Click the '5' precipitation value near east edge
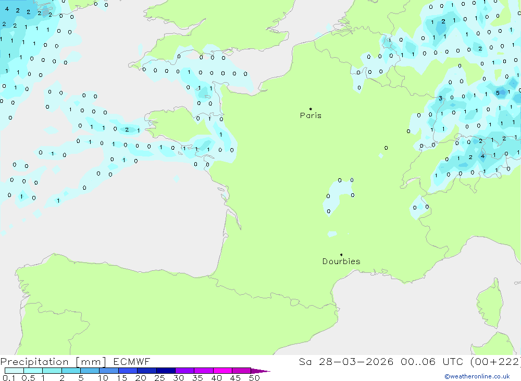Screen dimensions: 521x381 click(498, 93)
